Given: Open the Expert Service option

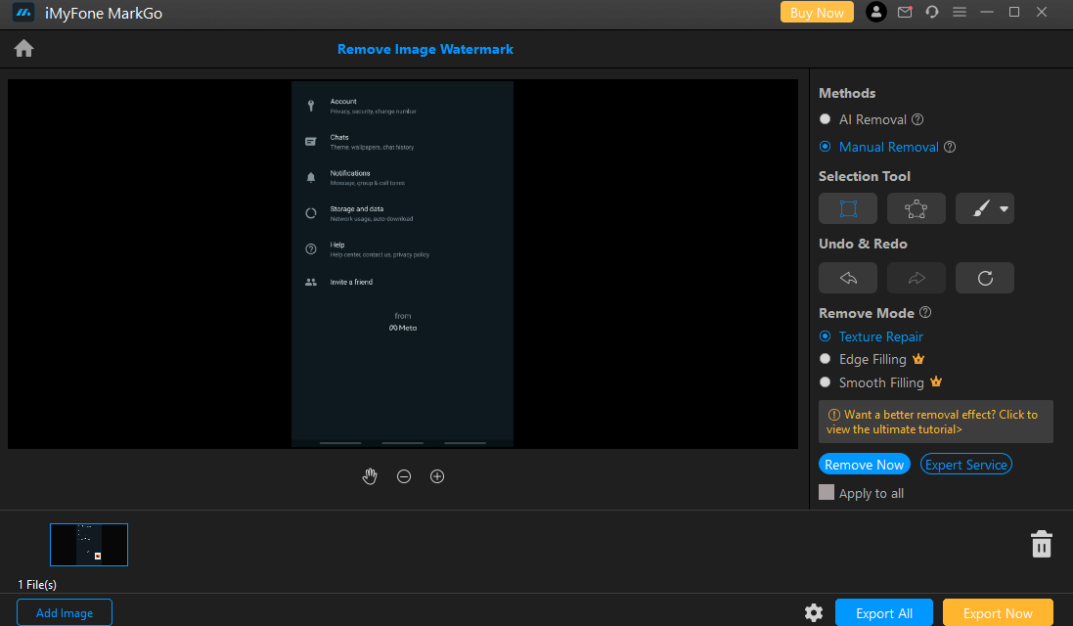Looking at the screenshot, I should coord(966,464).
